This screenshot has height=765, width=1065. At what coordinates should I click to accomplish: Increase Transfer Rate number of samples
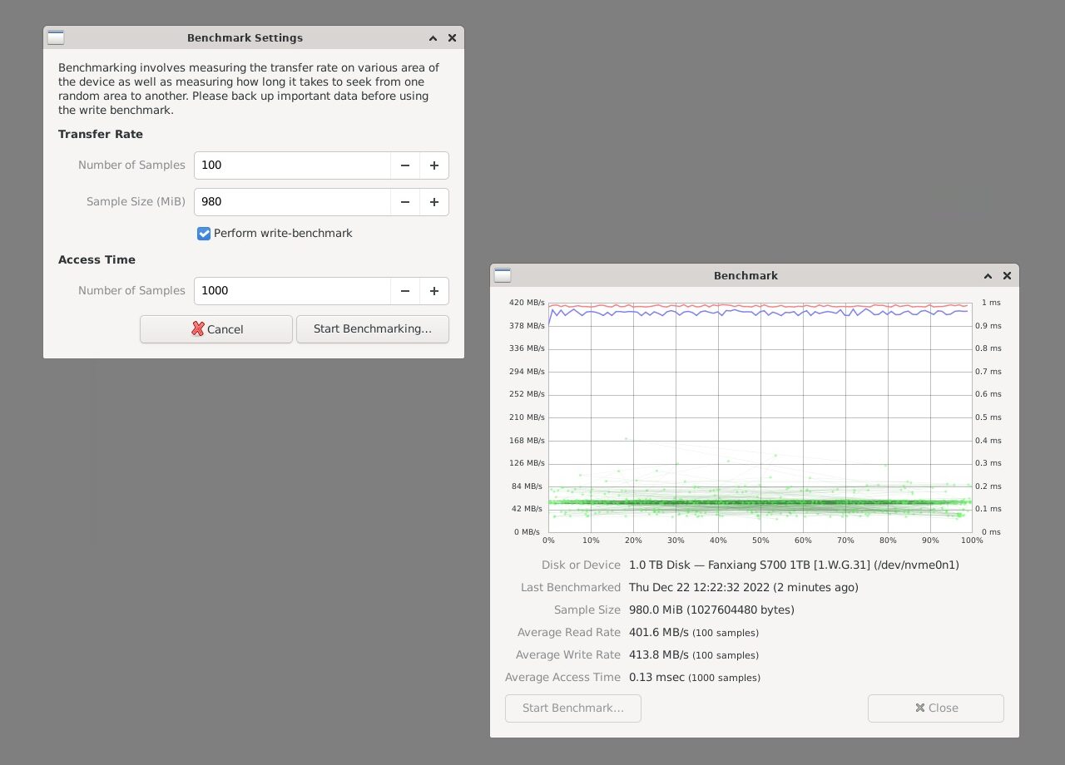433,165
